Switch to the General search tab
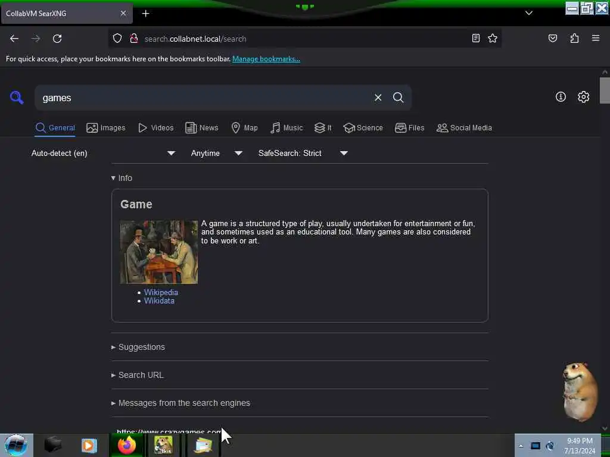The width and height of the screenshot is (610, 457). tap(55, 128)
